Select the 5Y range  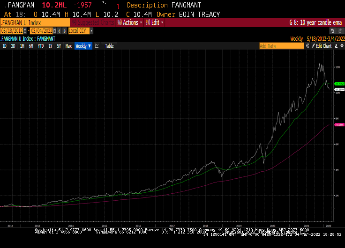[59, 46]
